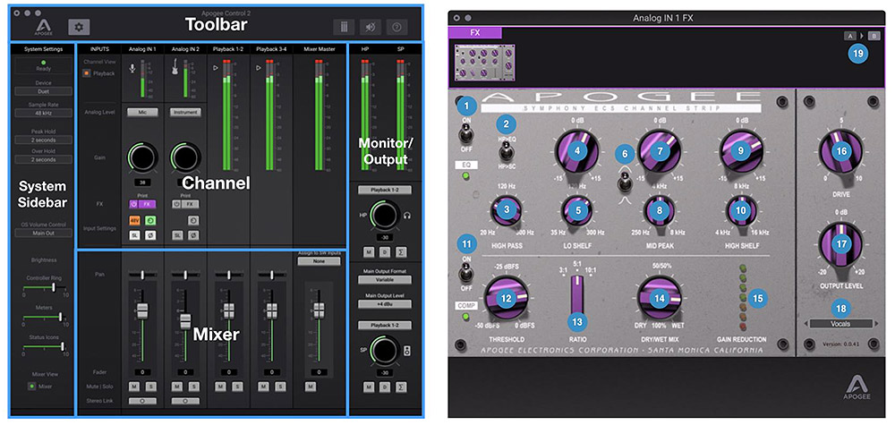Open Analog Level dropdown showing Instrument
The height and width of the screenshot is (425, 895).
(x=185, y=113)
